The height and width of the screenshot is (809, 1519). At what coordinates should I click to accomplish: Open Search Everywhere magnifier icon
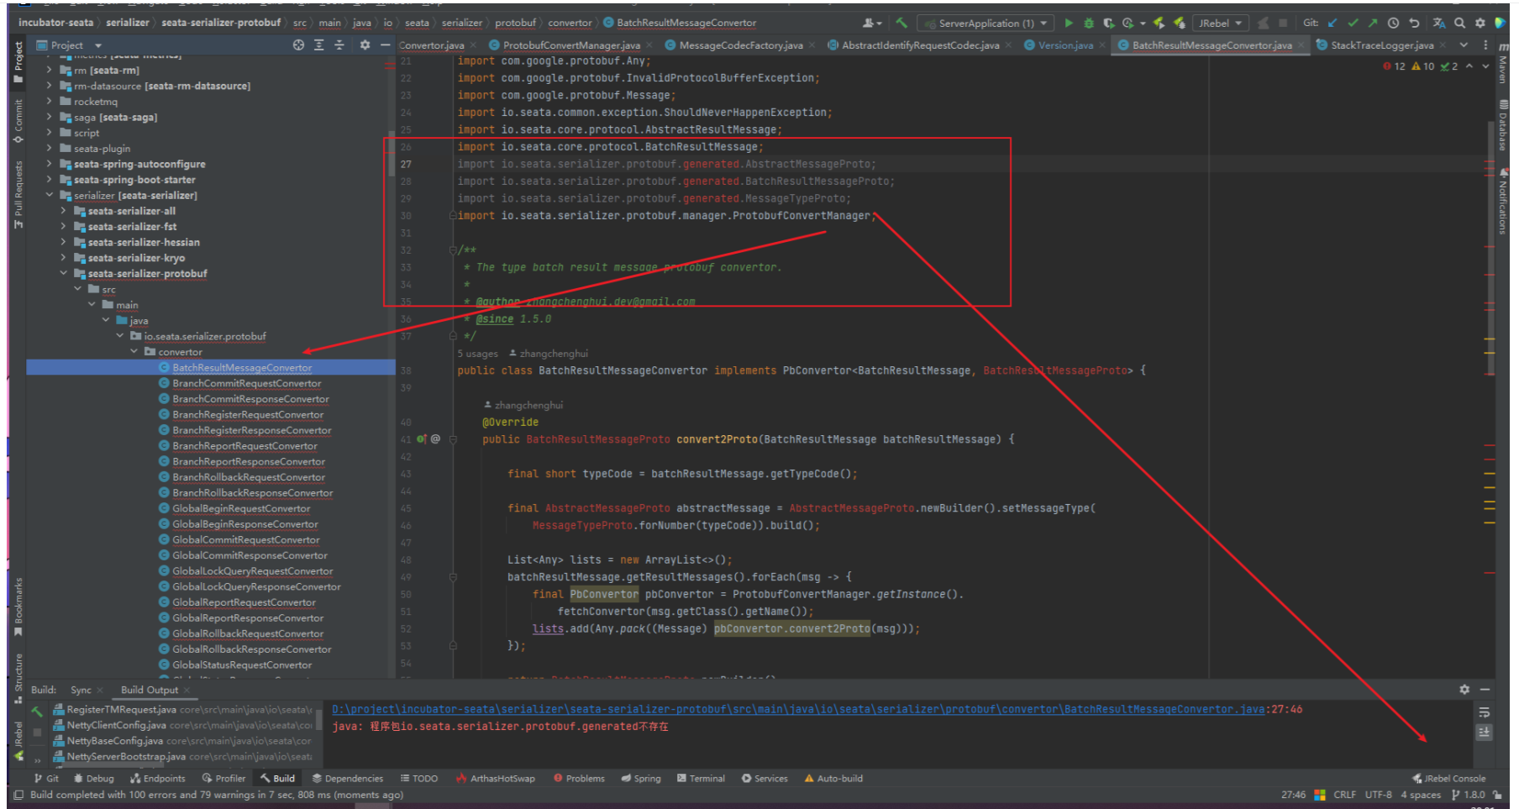click(1459, 24)
